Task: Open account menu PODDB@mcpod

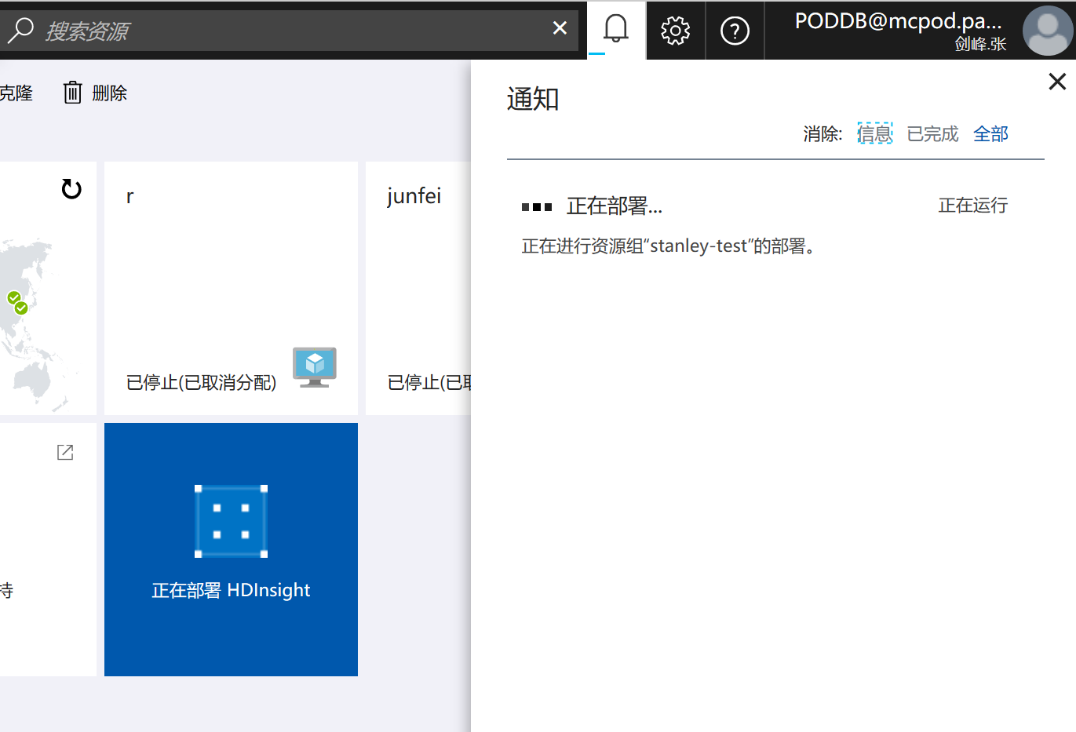Action: [x=898, y=30]
